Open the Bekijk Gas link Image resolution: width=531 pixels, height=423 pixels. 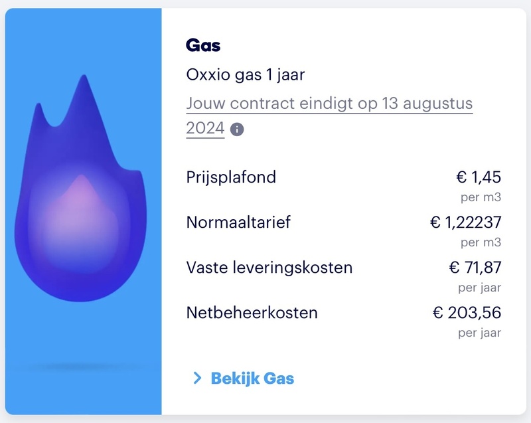pos(252,379)
